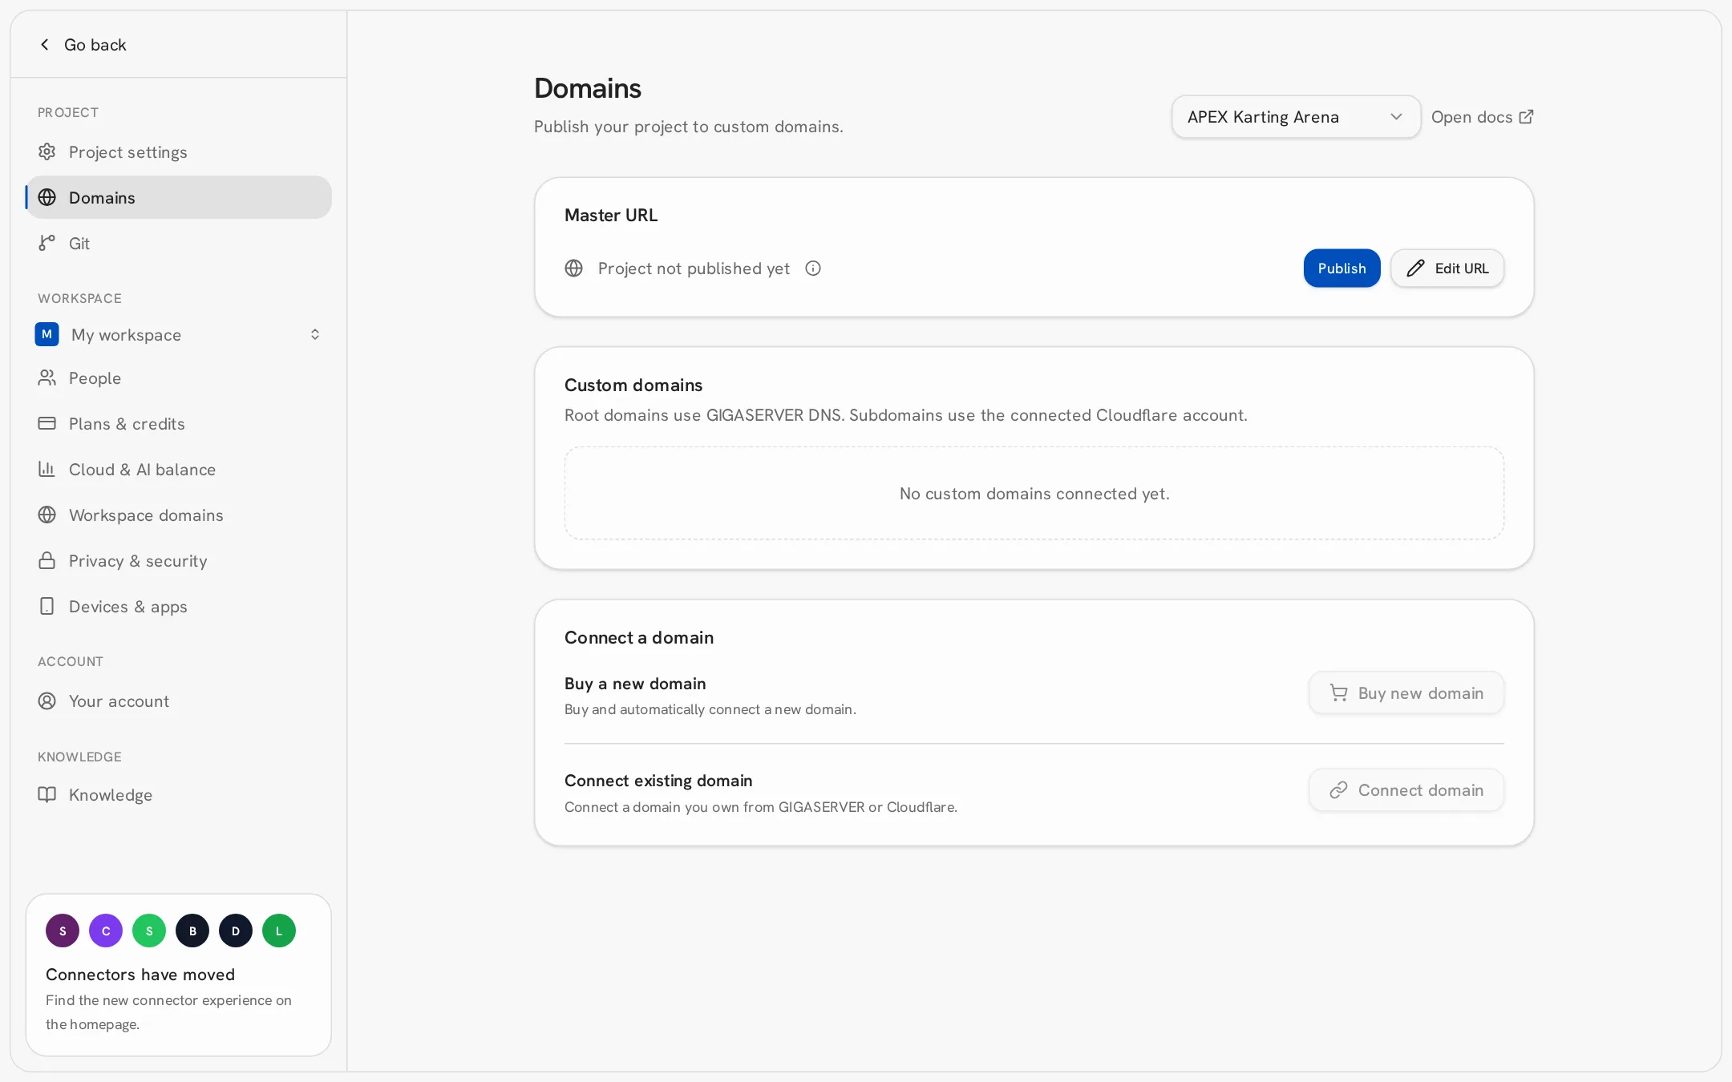Click the green L connector avatar
The image size is (1732, 1082).
point(279,931)
